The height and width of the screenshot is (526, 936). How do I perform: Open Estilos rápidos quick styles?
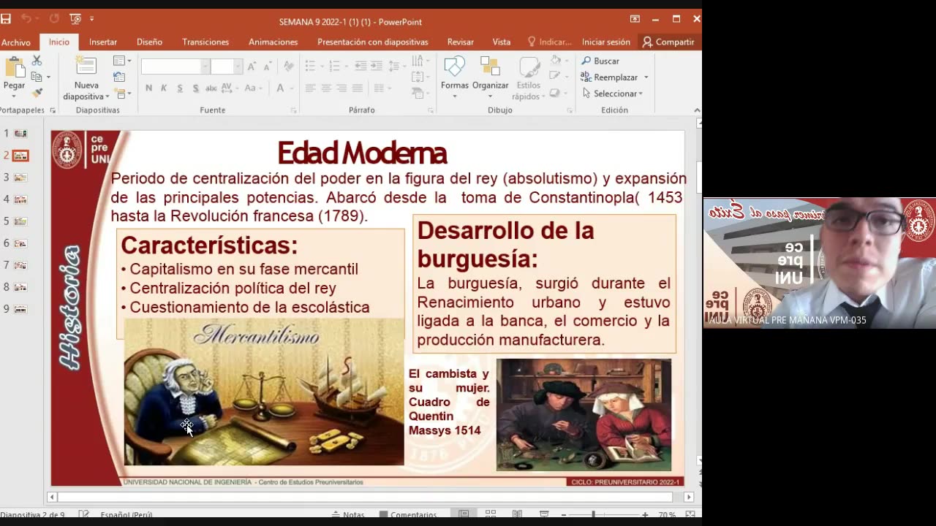pos(527,78)
